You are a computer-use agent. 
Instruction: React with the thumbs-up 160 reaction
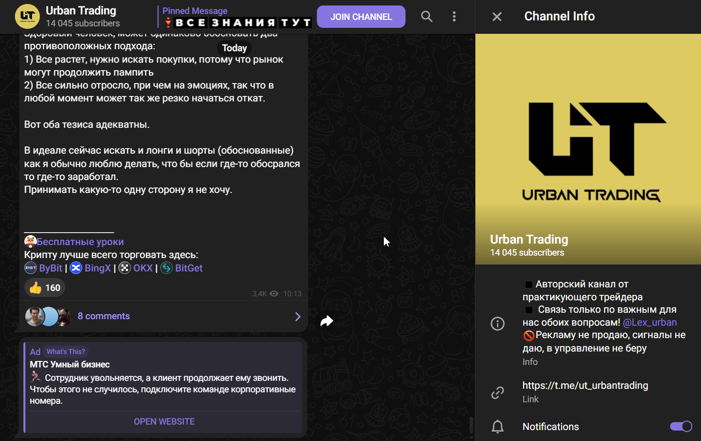45,287
